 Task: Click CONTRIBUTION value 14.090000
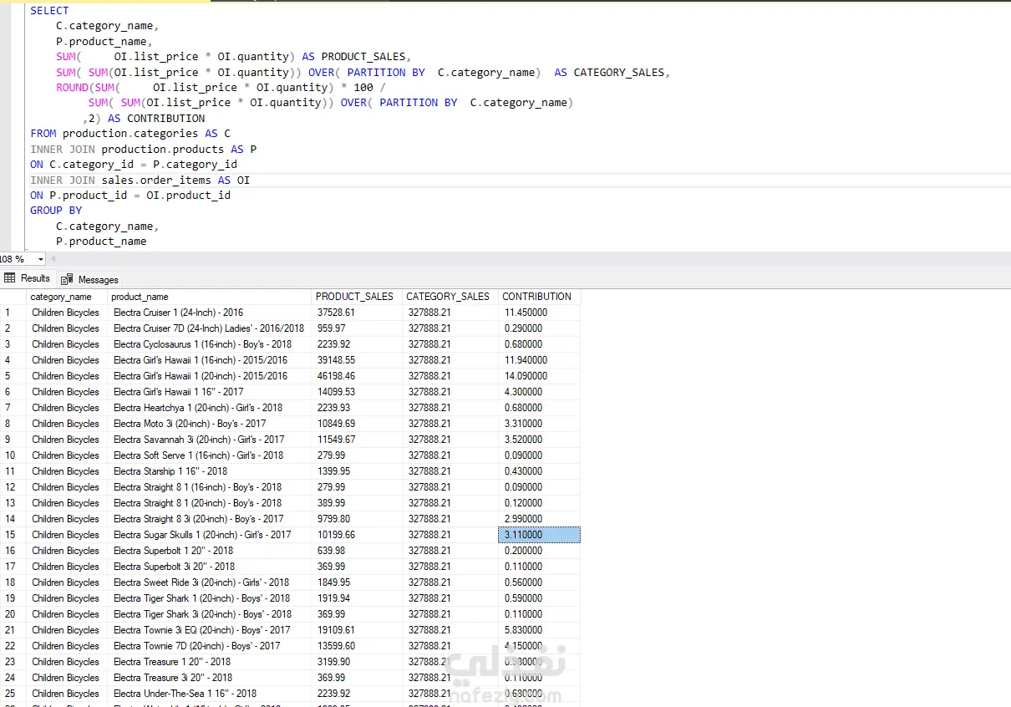pos(539,376)
